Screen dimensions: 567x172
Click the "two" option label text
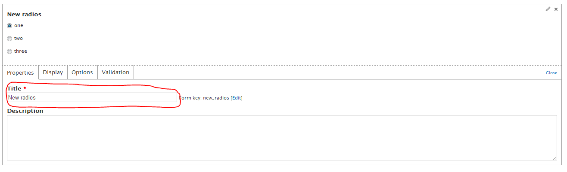pyautogui.click(x=19, y=39)
